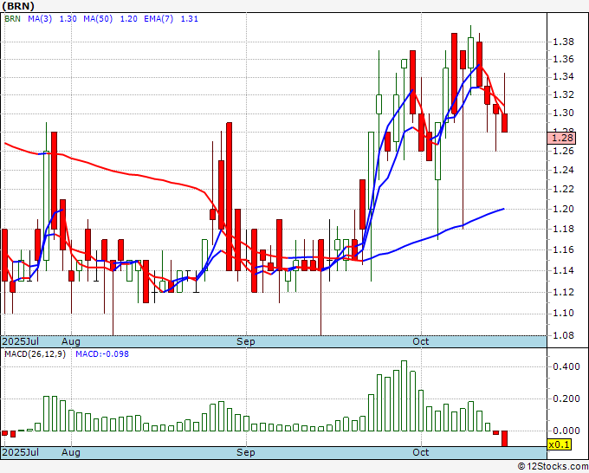Click Sep on the MACD time axis
The height and width of the screenshot is (473, 589).
(x=246, y=452)
